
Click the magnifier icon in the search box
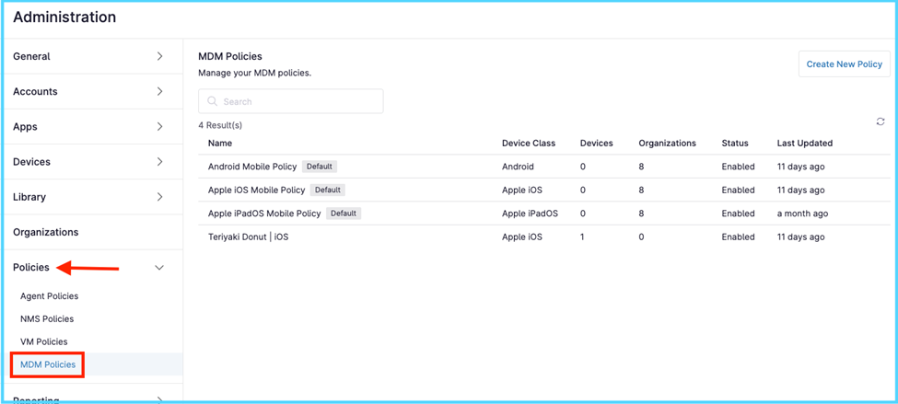(x=213, y=101)
